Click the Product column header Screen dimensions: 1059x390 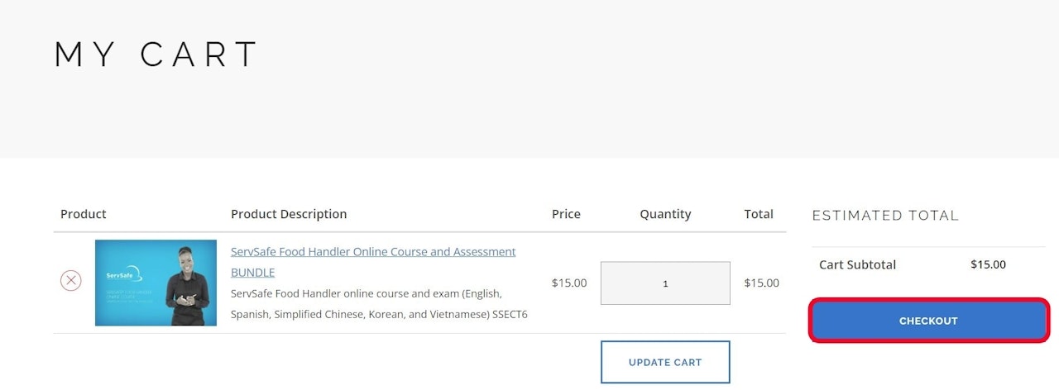click(x=84, y=214)
